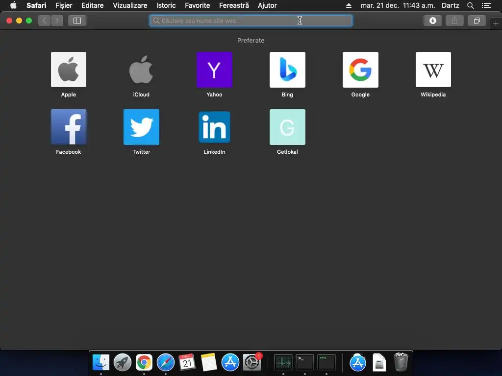Open the Bing favorite tile

pyautogui.click(x=287, y=70)
